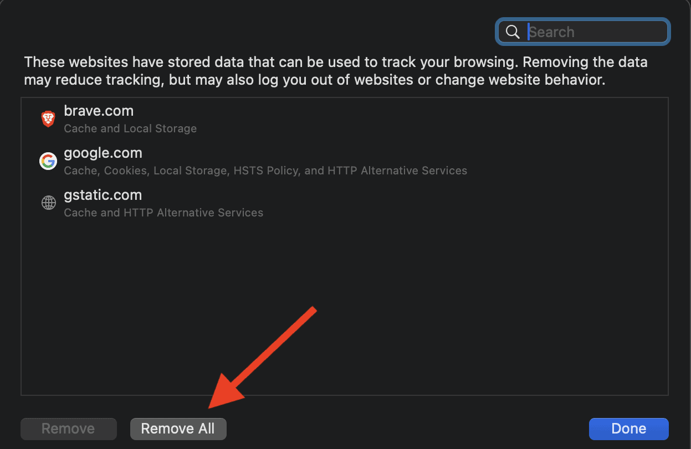691x449 pixels.
Task: Click brave.com's "Cache and Local Storage" subtitle
Action: coord(130,128)
